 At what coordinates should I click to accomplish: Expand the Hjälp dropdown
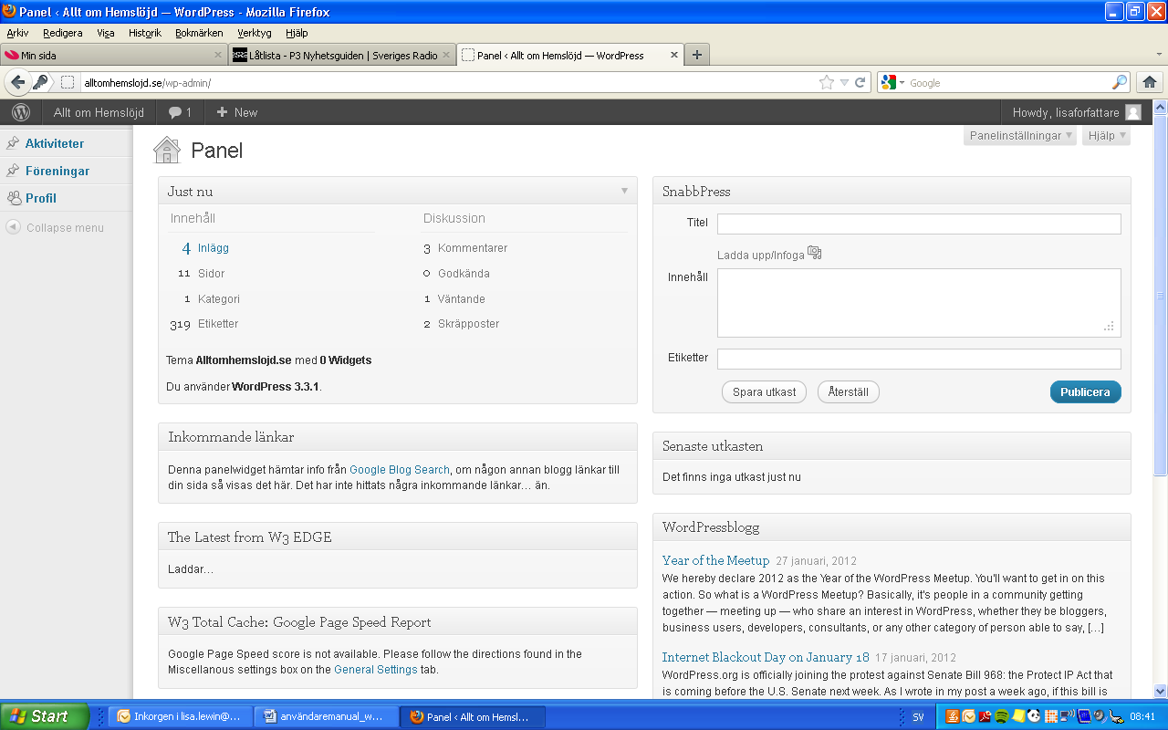(x=1106, y=136)
